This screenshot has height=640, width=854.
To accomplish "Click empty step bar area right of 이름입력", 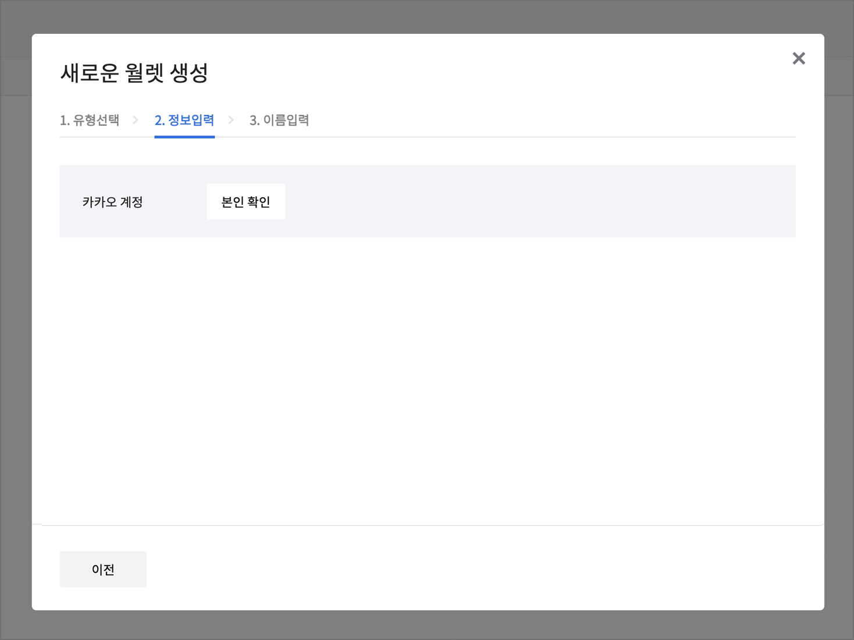I will pos(553,120).
